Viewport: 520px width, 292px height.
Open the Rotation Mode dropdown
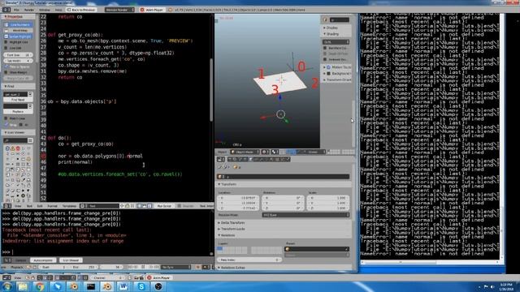(x=305, y=215)
